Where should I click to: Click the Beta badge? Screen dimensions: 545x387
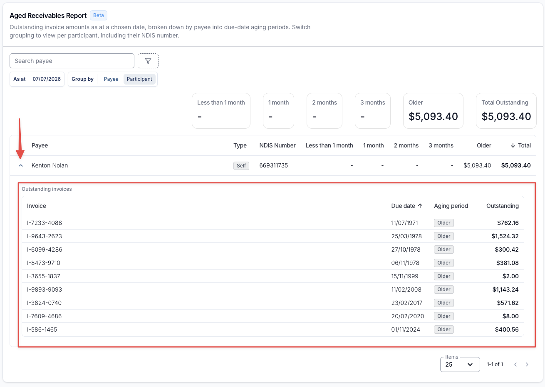(99, 15)
